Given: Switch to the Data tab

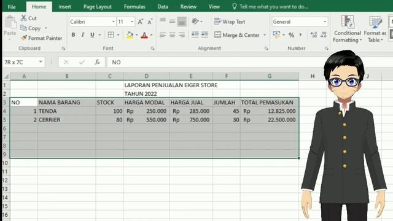Looking at the screenshot, I should pos(163,7).
